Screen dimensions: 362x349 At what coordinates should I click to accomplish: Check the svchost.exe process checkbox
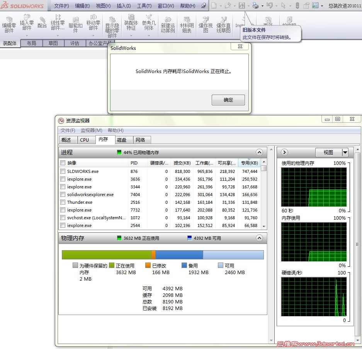coord(63,217)
